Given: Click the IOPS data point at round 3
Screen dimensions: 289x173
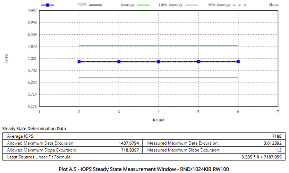Looking at the screenshot, I should click(x=119, y=61).
